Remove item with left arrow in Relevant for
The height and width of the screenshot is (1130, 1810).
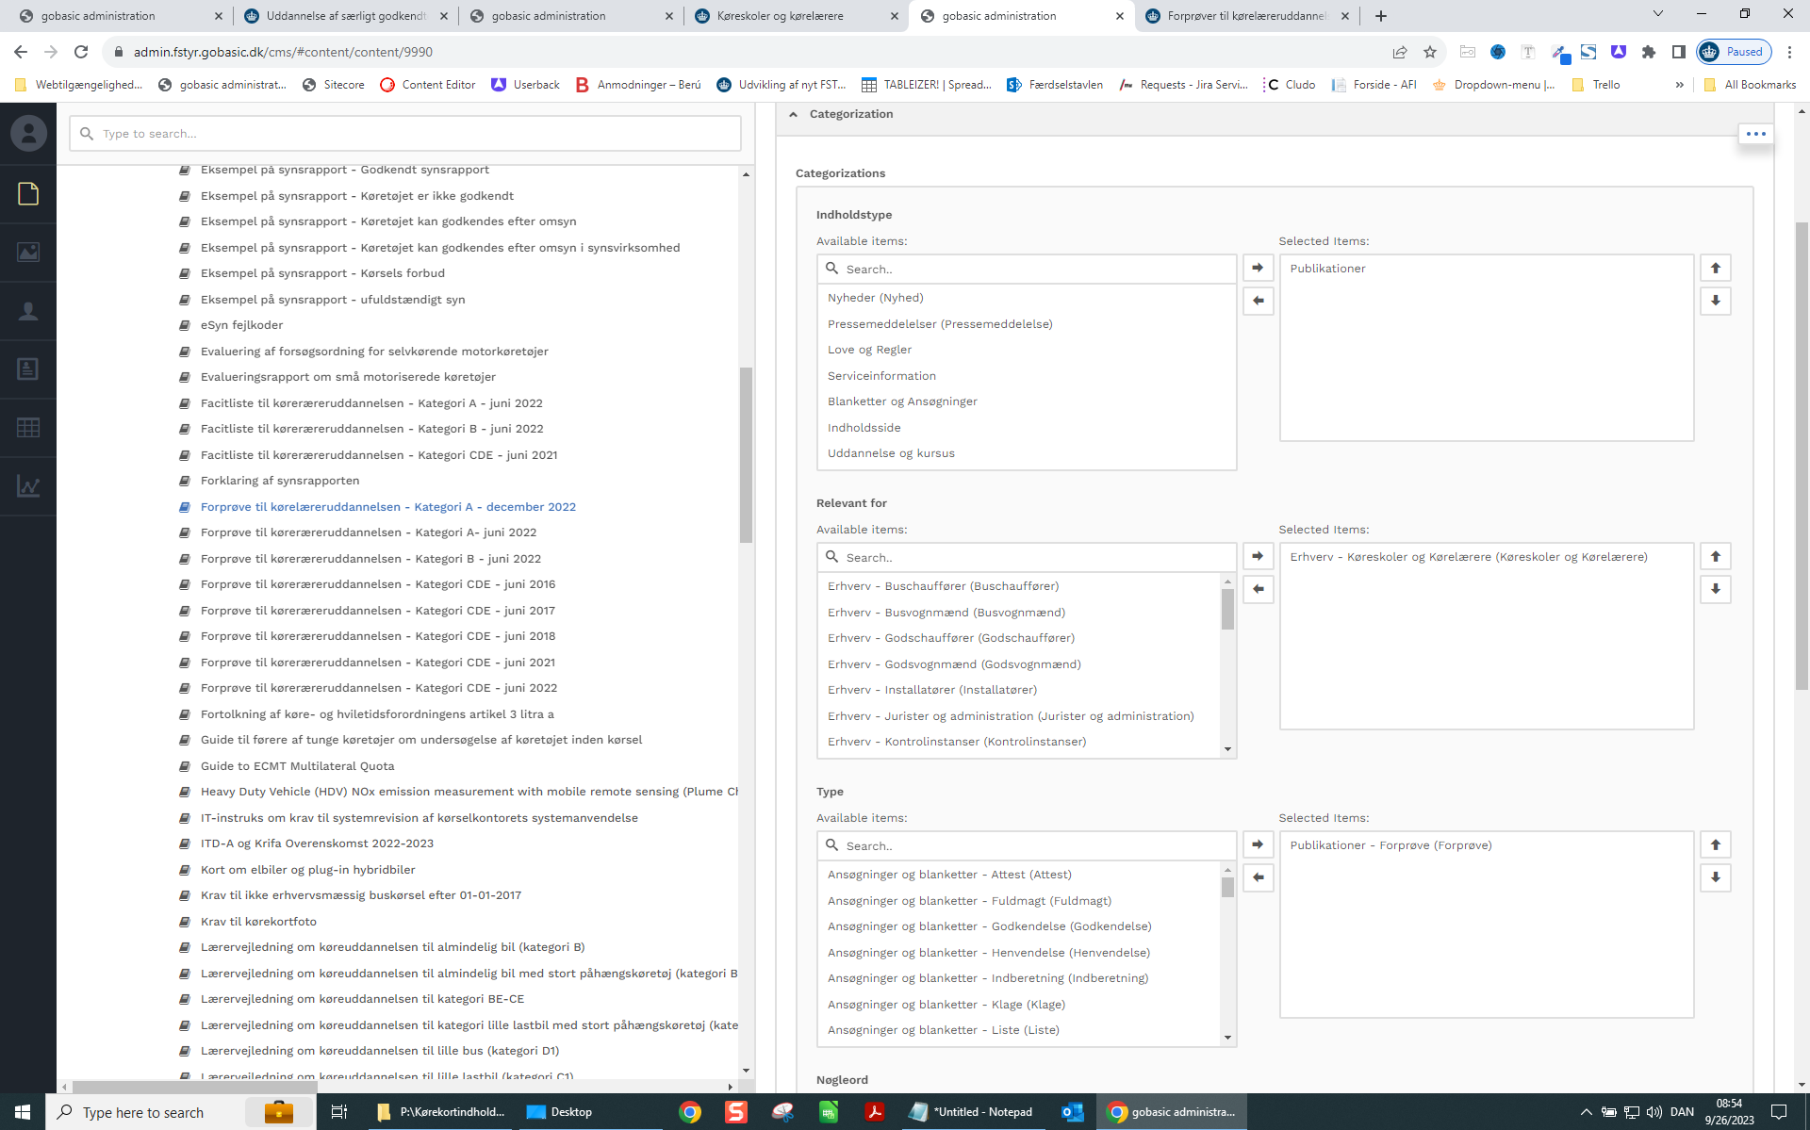1258,590
